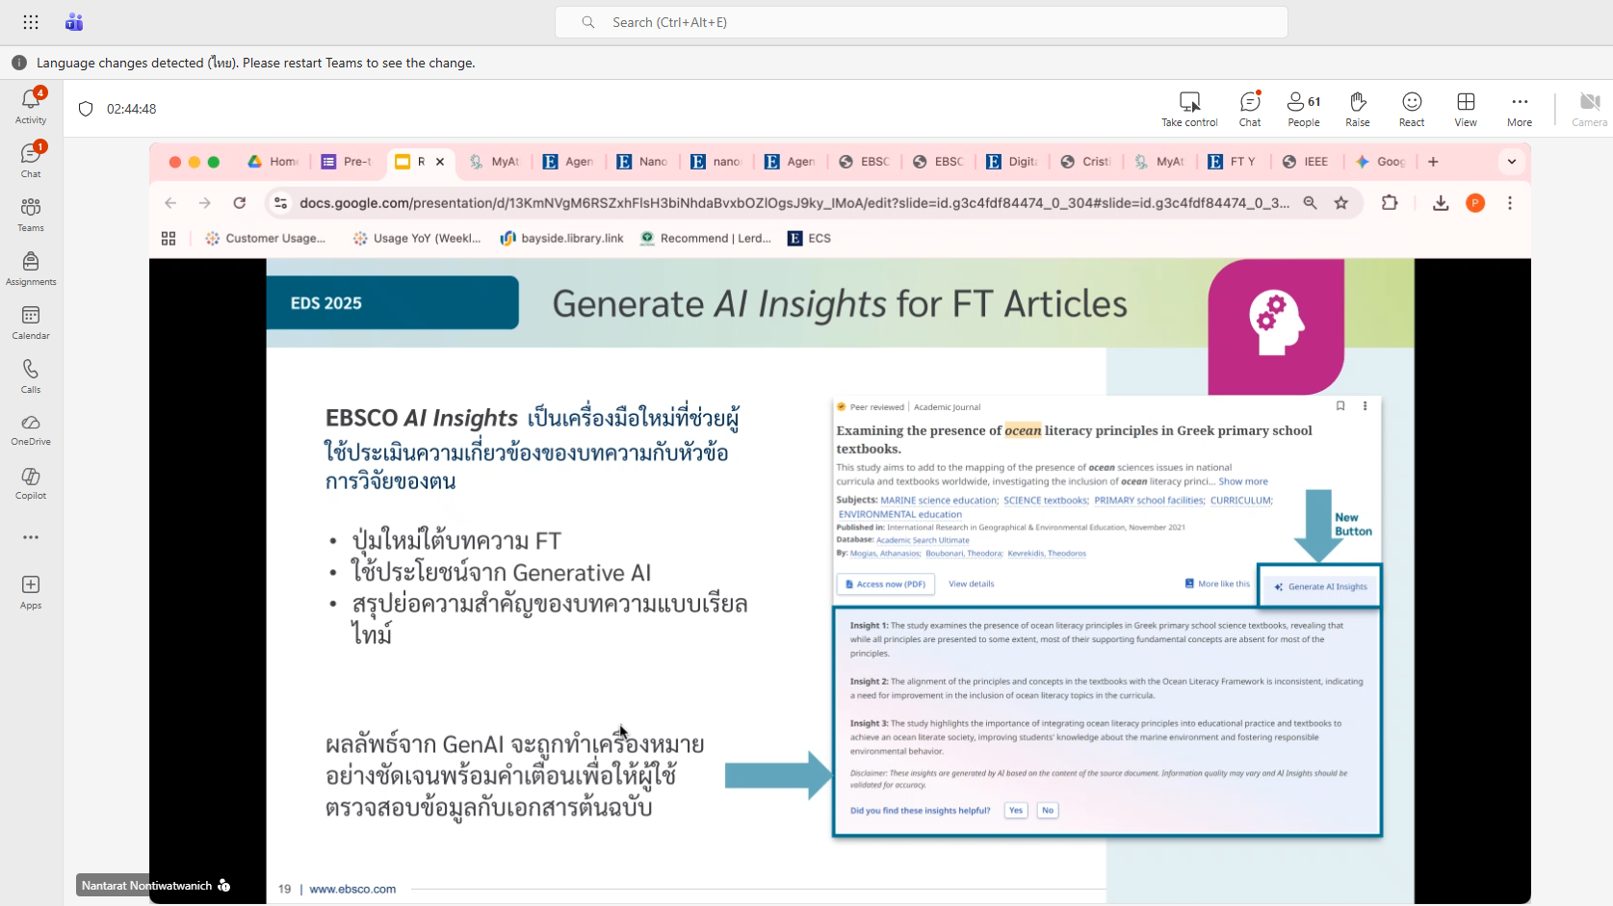
Task: Open the Apps store button in sidebar
Action: (31, 591)
